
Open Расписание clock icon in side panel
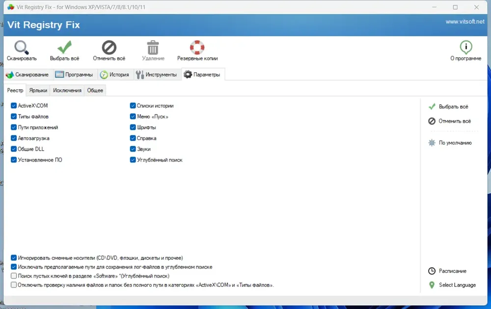432,271
